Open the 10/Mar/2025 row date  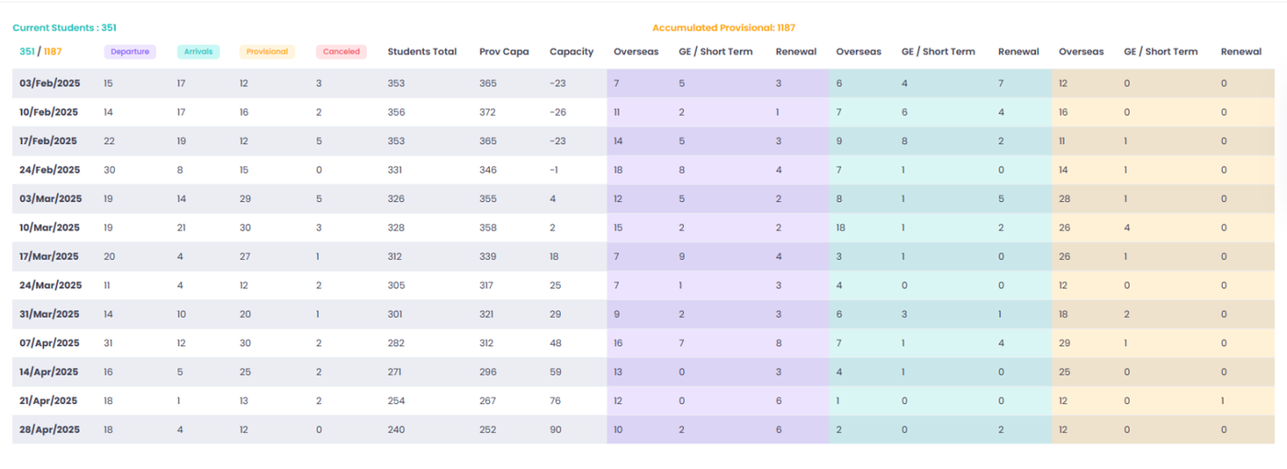(x=51, y=228)
